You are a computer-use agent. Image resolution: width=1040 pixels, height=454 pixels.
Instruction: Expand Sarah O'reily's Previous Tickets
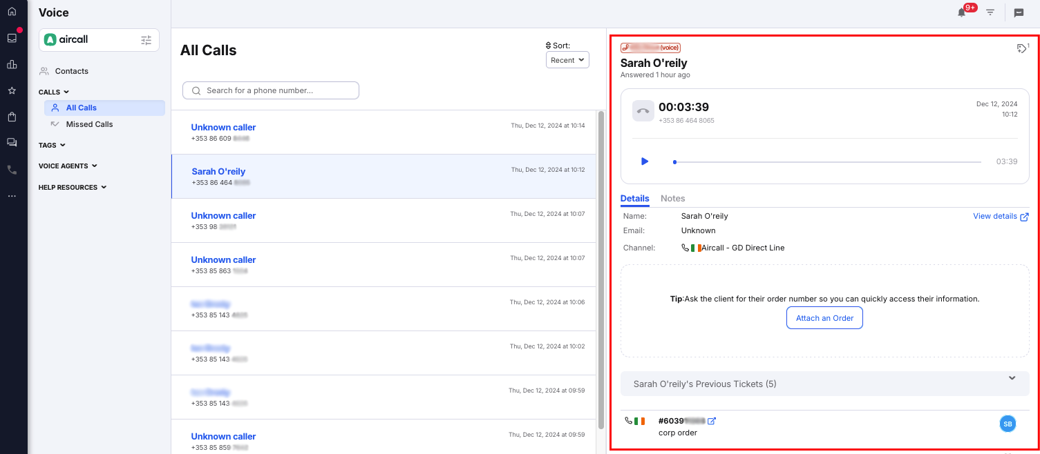pyautogui.click(x=825, y=384)
